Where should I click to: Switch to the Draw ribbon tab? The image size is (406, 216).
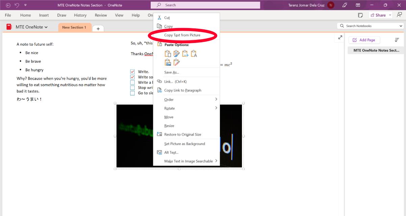(x=62, y=15)
